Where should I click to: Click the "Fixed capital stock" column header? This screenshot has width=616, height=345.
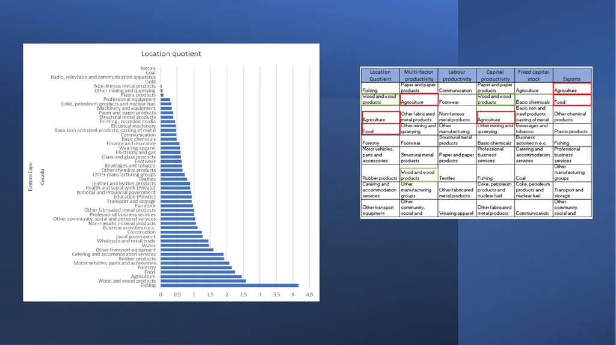pos(534,75)
